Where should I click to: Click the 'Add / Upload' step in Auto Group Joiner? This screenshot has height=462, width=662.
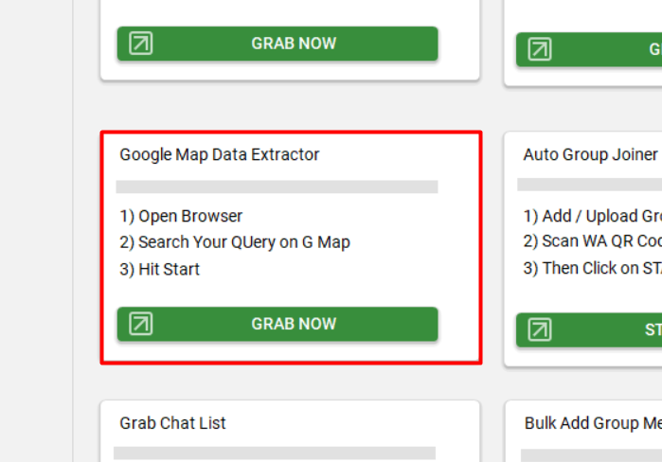[593, 216]
